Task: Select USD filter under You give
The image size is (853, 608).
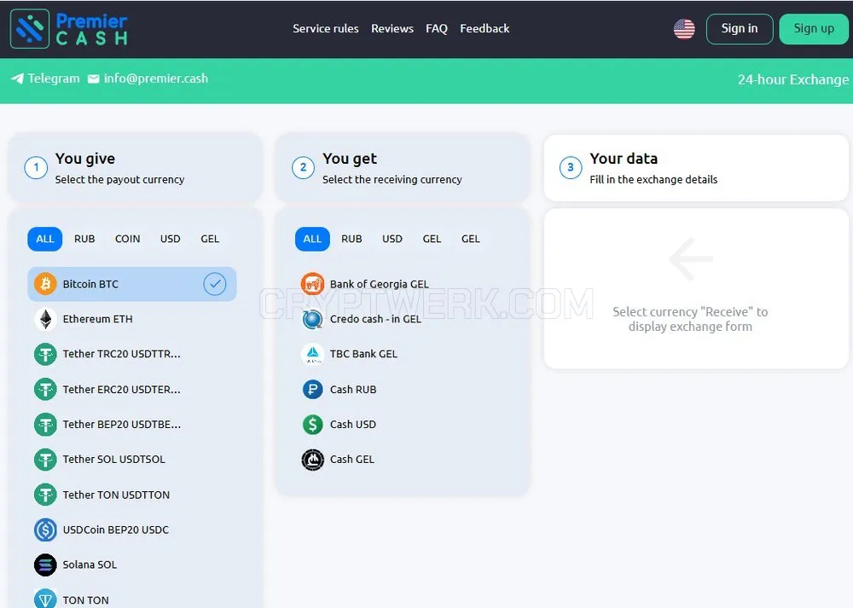Action: pos(170,239)
